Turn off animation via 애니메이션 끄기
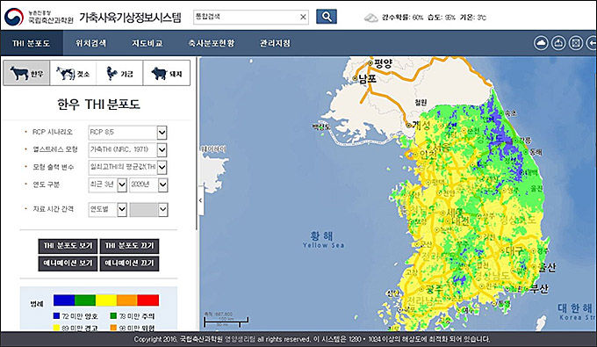597x347 pixels. [x=129, y=264]
